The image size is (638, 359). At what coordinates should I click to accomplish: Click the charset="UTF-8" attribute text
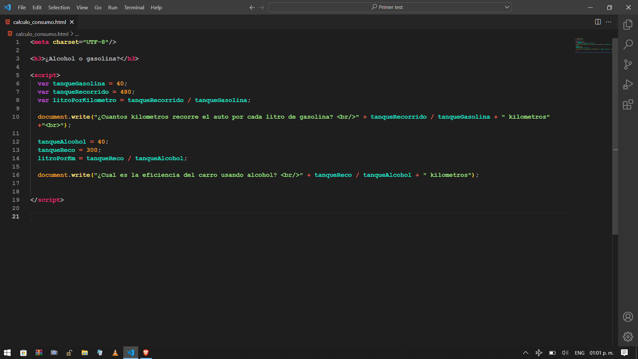[81, 42]
